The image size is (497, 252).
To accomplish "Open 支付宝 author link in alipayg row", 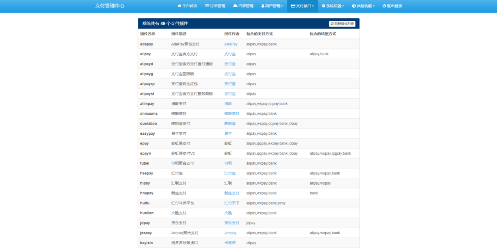I will tap(230, 74).
